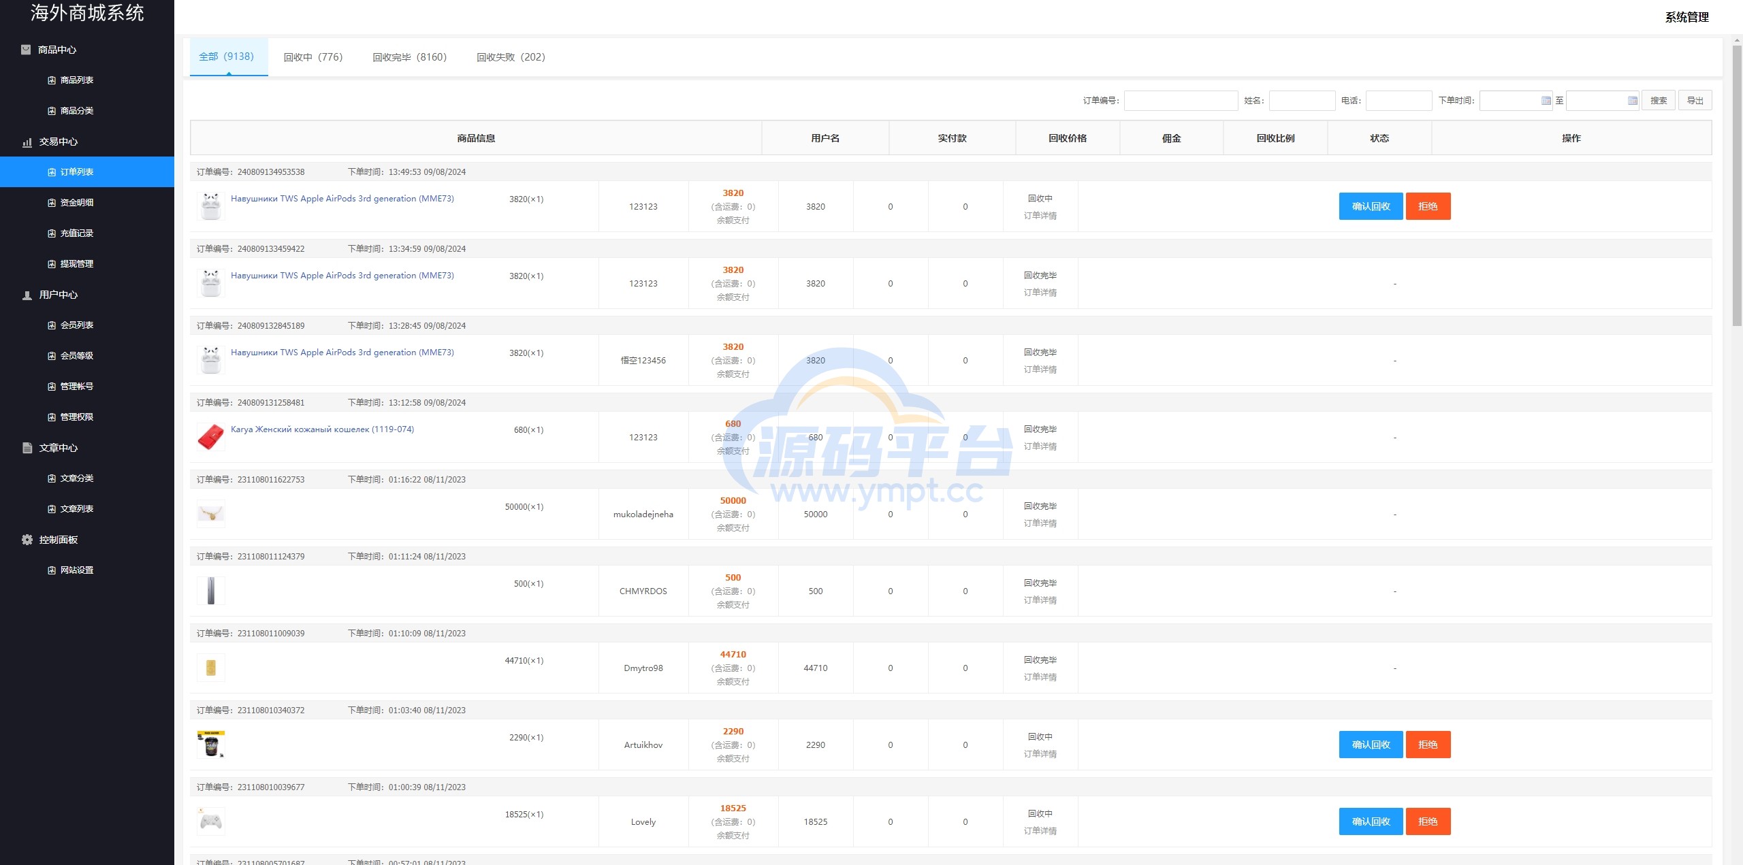Click the icon beside 文章列表

click(52, 509)
